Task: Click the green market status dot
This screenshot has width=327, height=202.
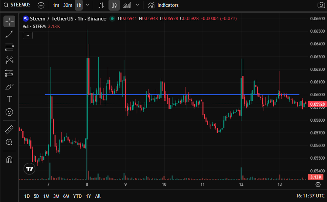Action: coord(112,19)
